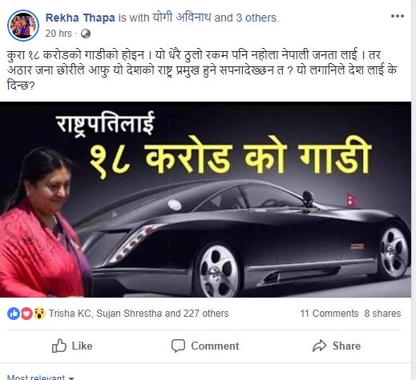Open Rekha Thapa's profile name link
The width and height of the screenshot is (416, 380).
(x=80, y=18)
